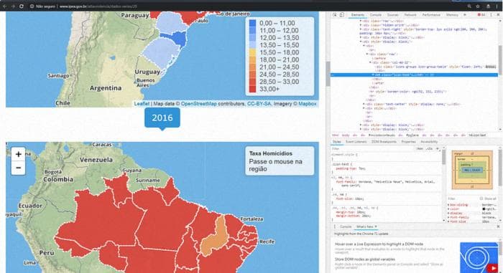The height and width of the screenshot is (273, 503).
Task: Toggle the .cls class editor button
Action: 429,148
